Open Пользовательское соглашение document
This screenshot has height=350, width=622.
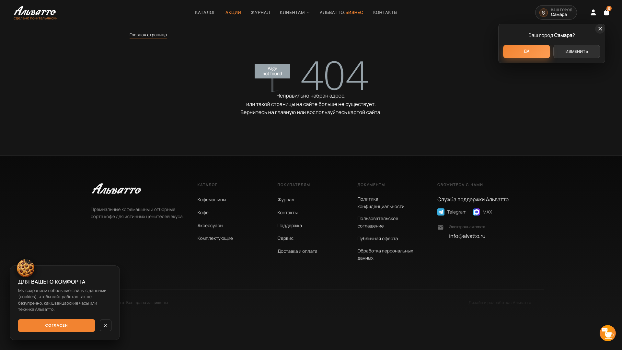click(378, 222)
